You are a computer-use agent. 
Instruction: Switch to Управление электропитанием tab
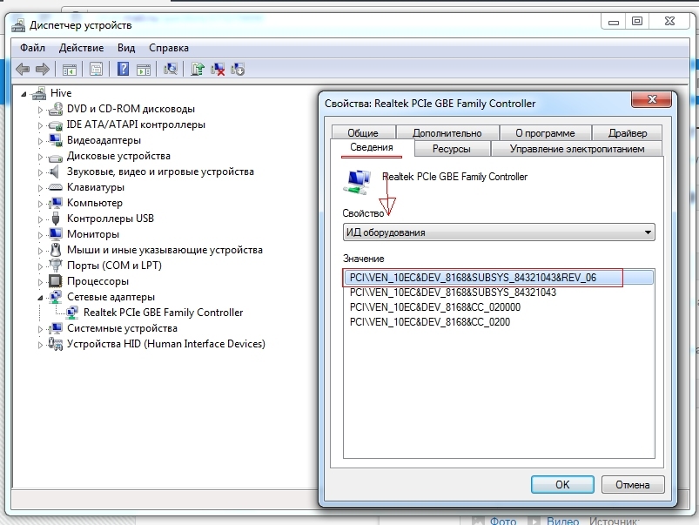coord(577,149)
